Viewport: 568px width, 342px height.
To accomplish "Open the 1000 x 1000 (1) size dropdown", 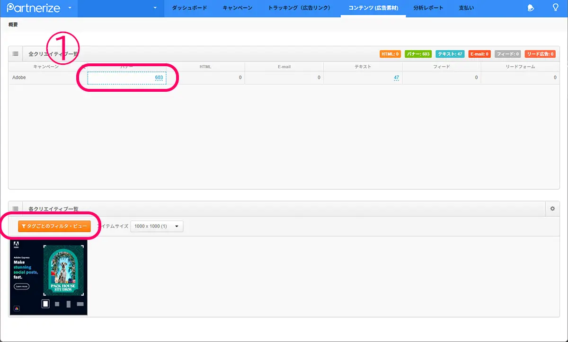I will click(157, 227).
